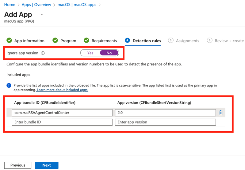This screenshot has height=170, width=245.
Task: Delete the com.rsa.RSAAgentControlCenter row with trash icon
Action: pos(220,113)
